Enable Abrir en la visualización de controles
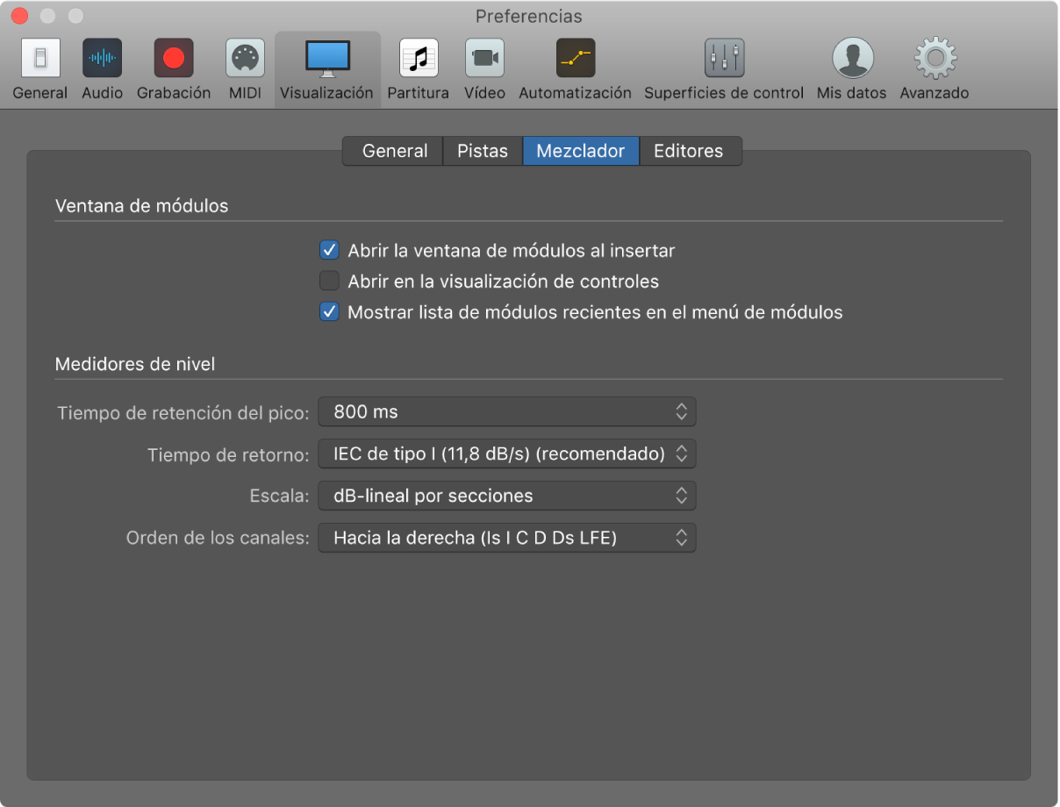Image resolution: width=1060 pixels, height=807 pixels. pos(329,282)
